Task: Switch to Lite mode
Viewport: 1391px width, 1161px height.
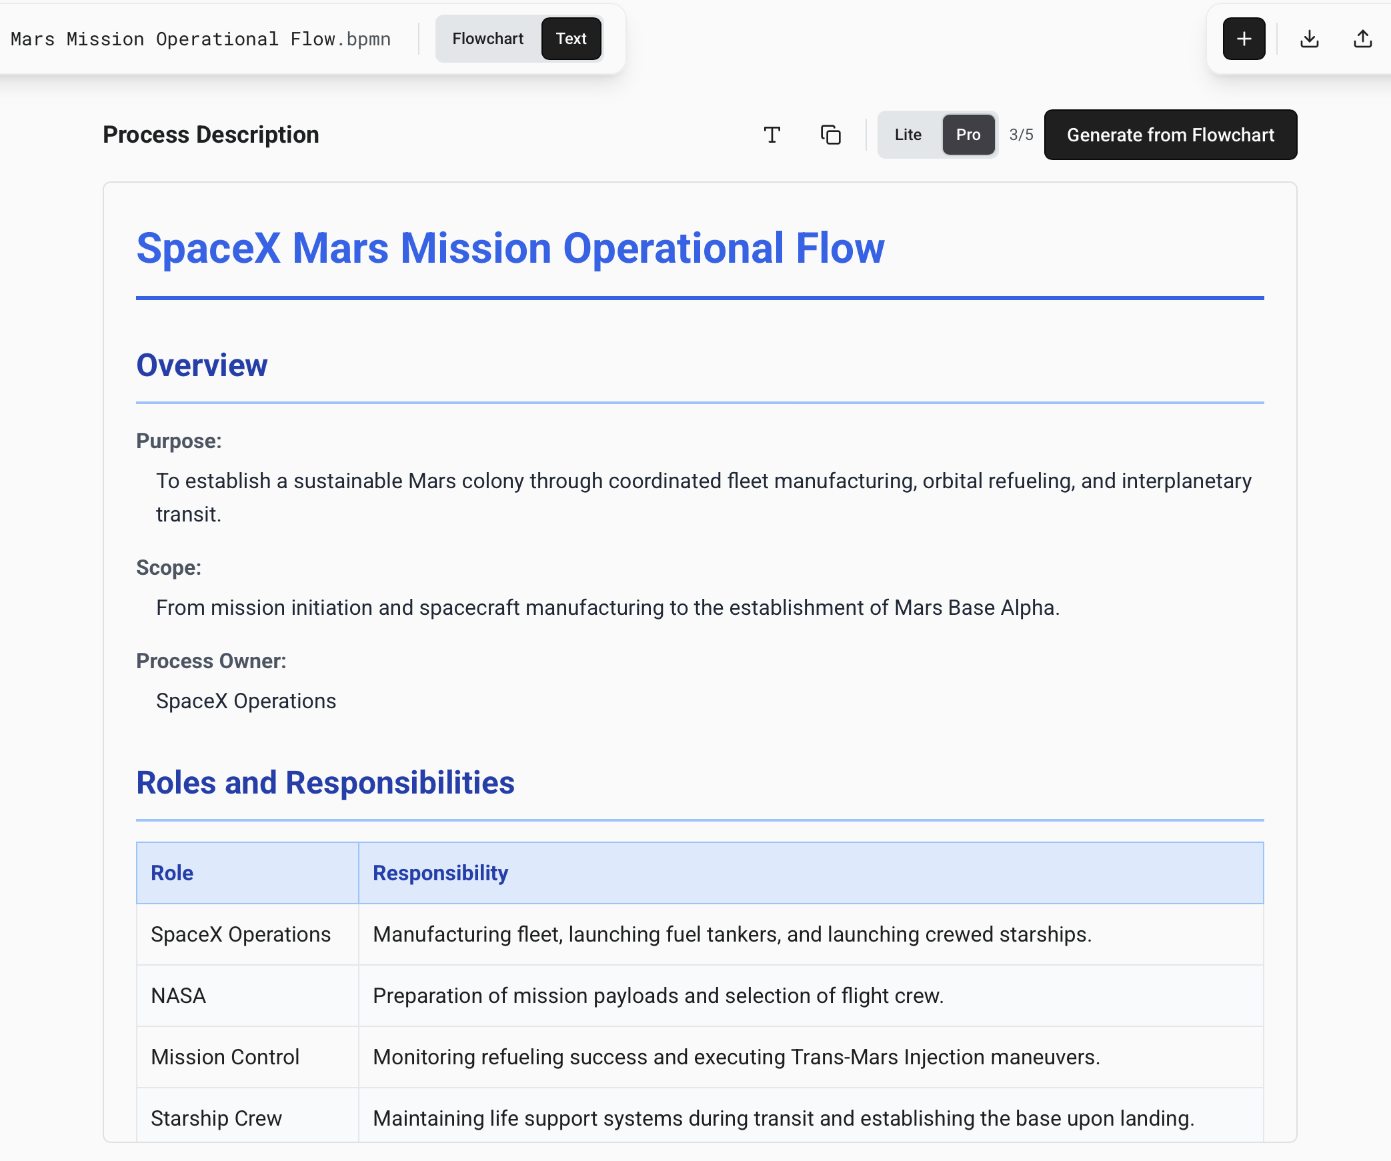Action: click(x=908, y=135)
